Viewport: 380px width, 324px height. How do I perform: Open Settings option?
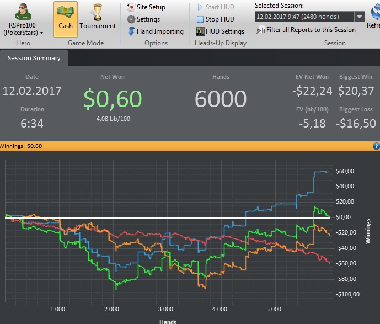coord(143,19)
